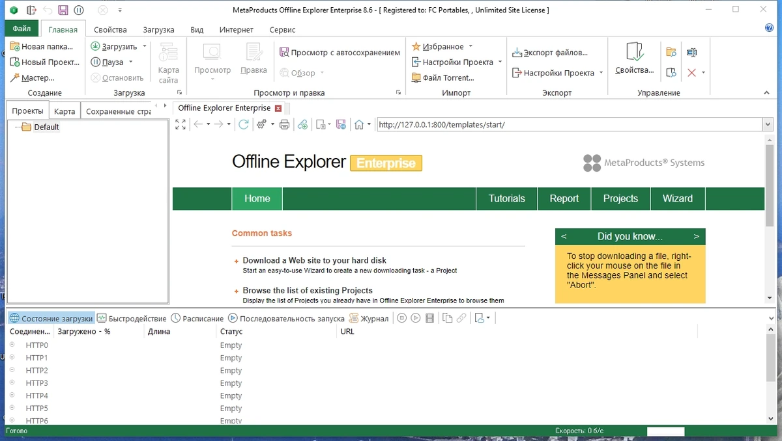The height and width of the screenshot is (441, 782).
Task: Switch to Карта panel tab
Action: pyautogui.click(x=65, y=111)
